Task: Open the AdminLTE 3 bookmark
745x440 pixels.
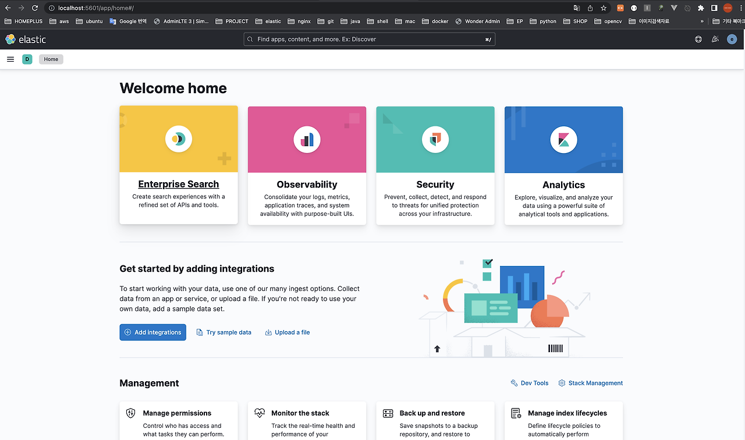Action: [x=182, y=22]
